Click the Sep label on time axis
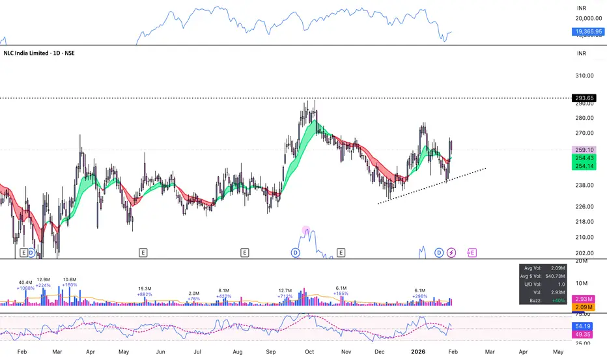This screenshot has height=358, width=607. click(270, 351)
